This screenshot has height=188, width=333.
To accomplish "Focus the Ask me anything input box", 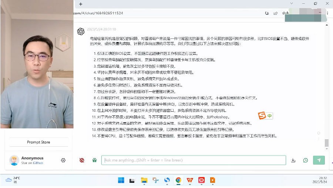I will 194,160.
